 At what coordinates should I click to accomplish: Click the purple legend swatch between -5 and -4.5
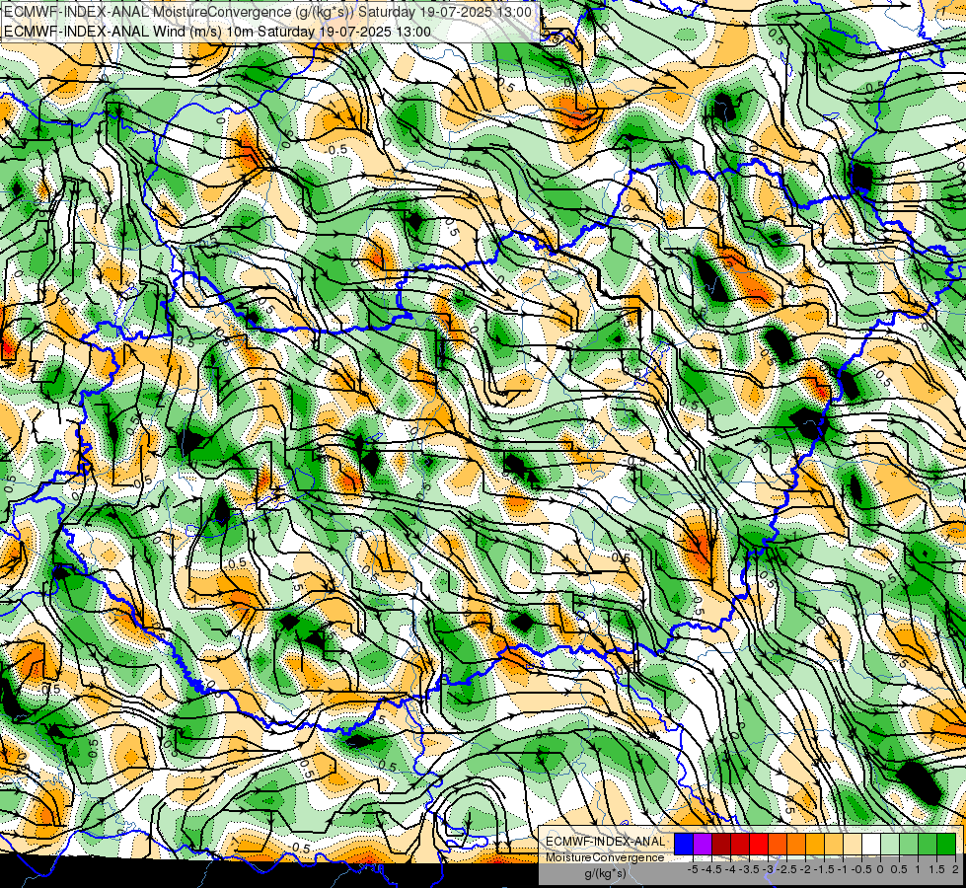click(703, 844)
